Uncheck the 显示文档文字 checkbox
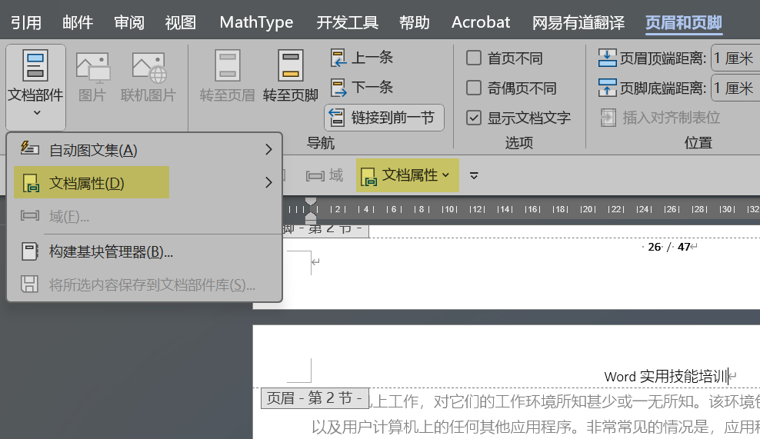The image size is (760, 439). [x=474, y=118]
